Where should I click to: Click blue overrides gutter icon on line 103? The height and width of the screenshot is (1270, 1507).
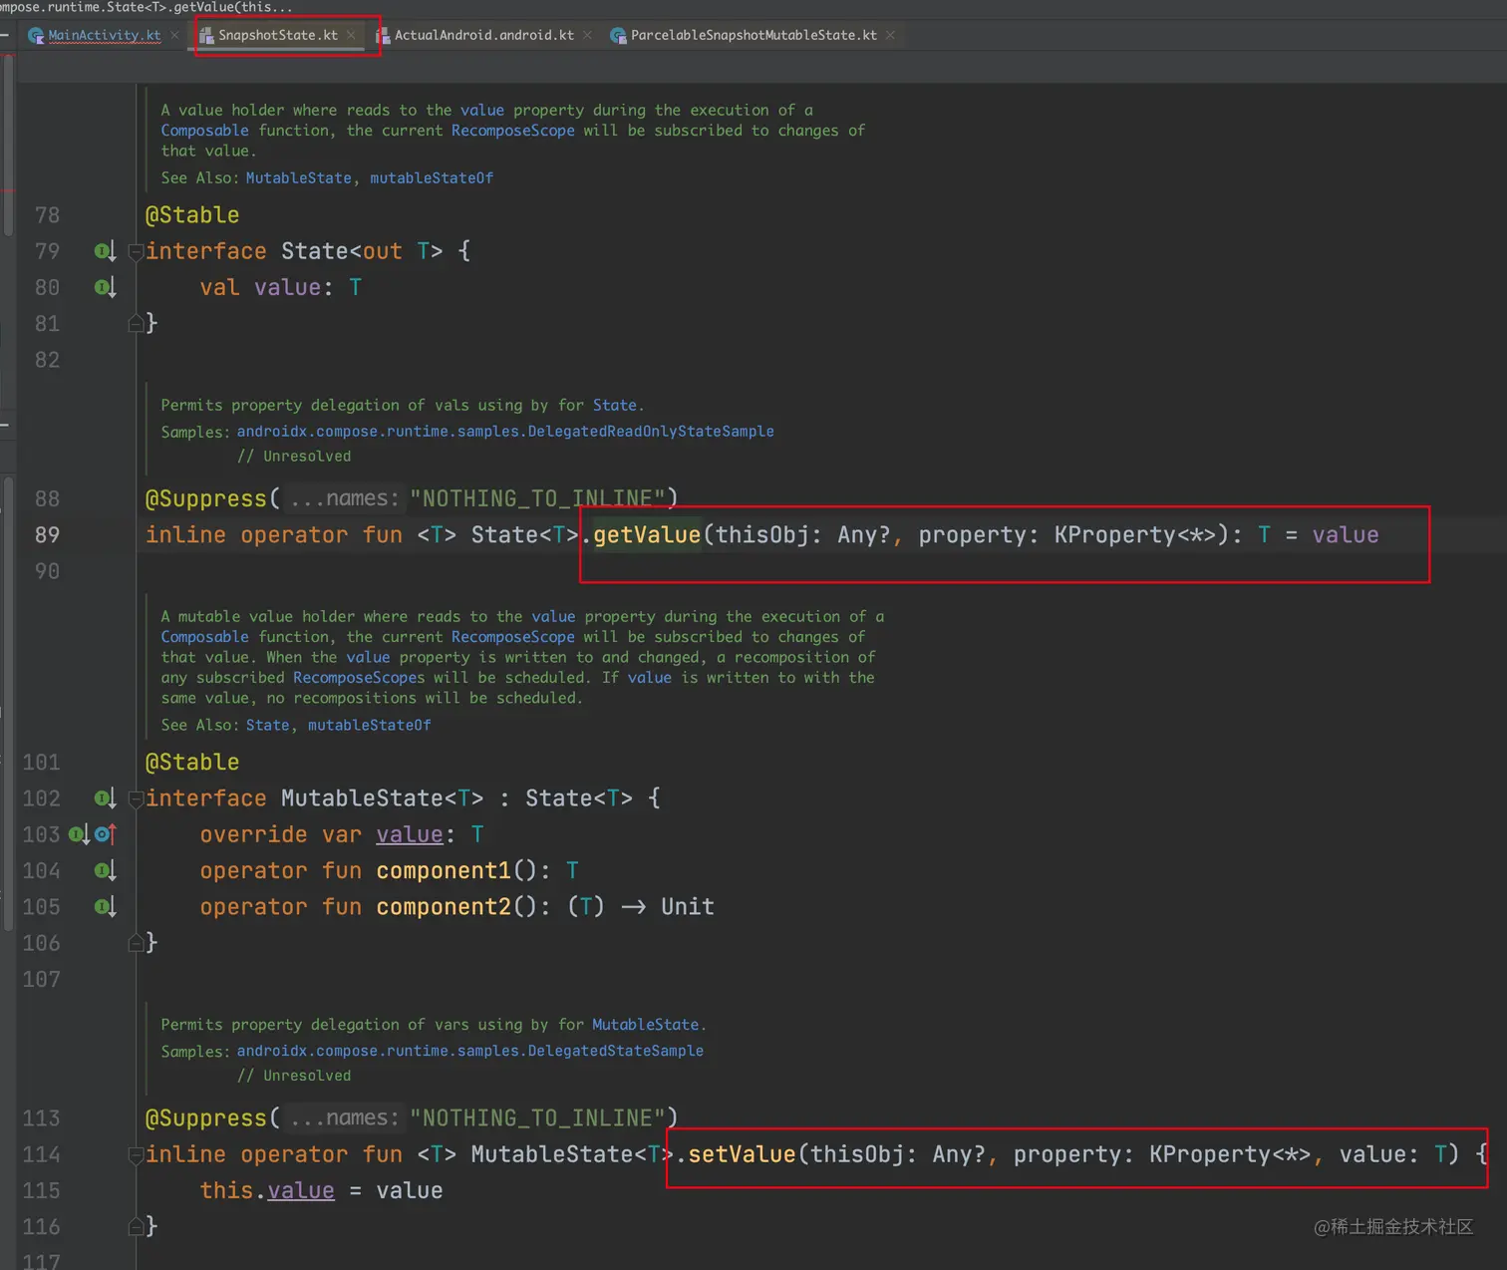106,834
